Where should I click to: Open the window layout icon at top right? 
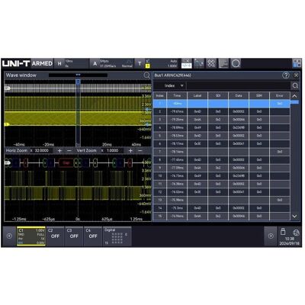[297, 63]
